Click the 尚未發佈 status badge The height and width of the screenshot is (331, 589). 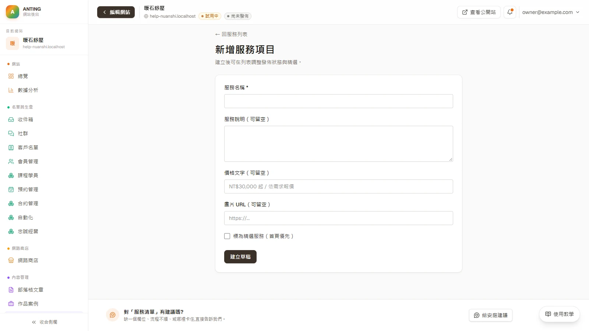[238, 16]
